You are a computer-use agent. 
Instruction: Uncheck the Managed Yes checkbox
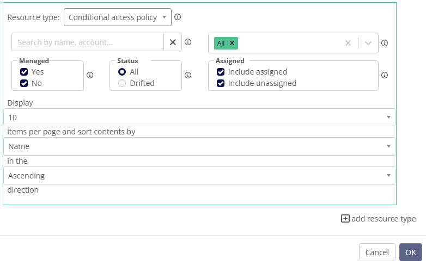click(24, 72)
